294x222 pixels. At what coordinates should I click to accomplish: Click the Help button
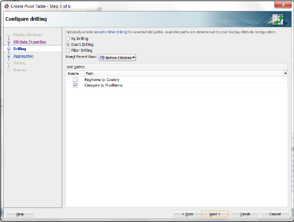click(x=20, y=214)
